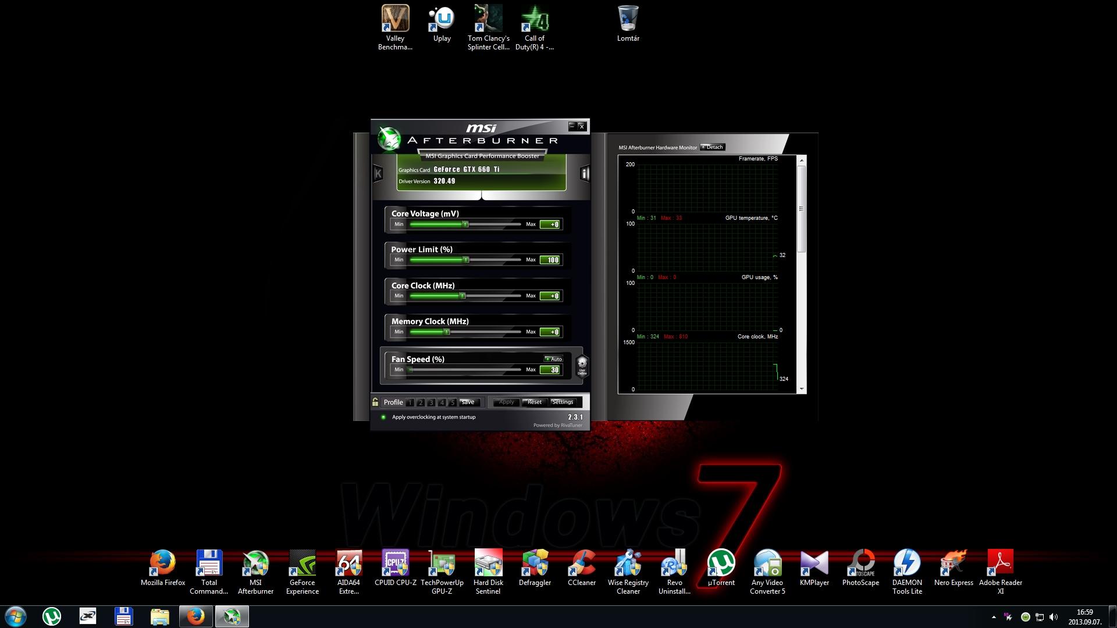This screenshot has height=628, width=1117.
Task: Click the Core clock, MHz graph label
Action: 757,337
